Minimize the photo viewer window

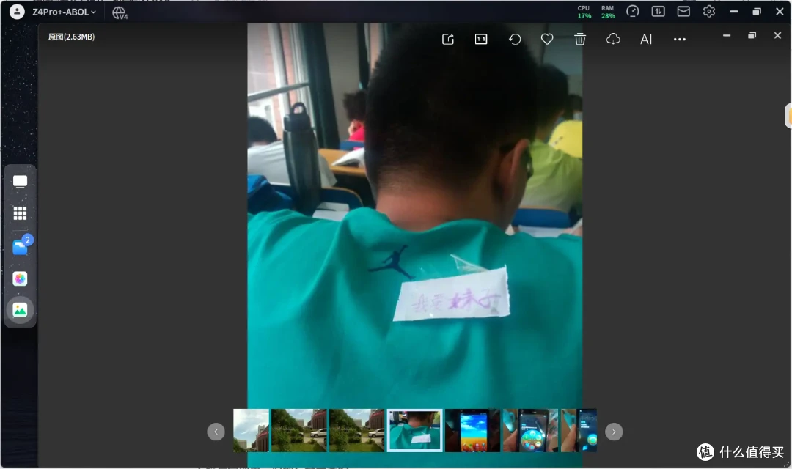(x=726, y=35)
